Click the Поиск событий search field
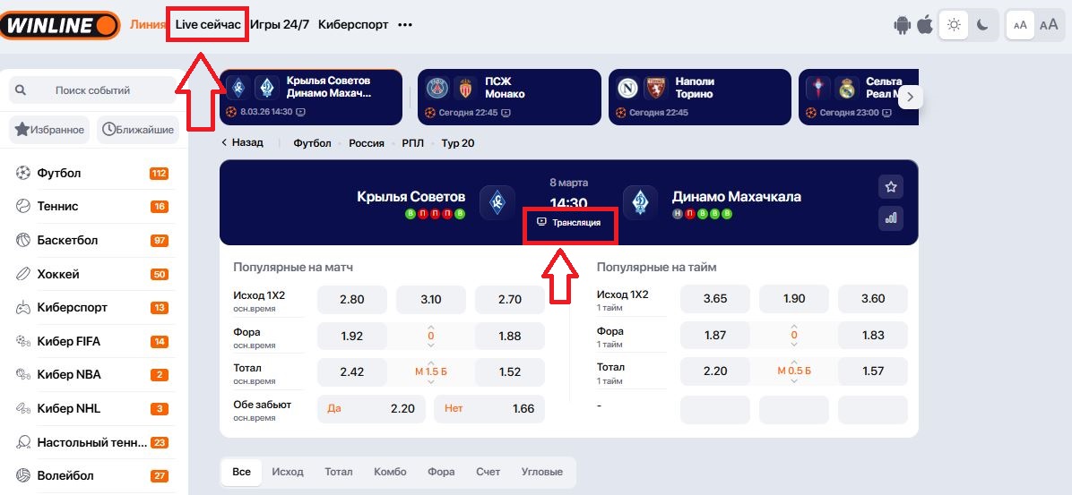Screen dimensions: 1072x495 [92, 90]
